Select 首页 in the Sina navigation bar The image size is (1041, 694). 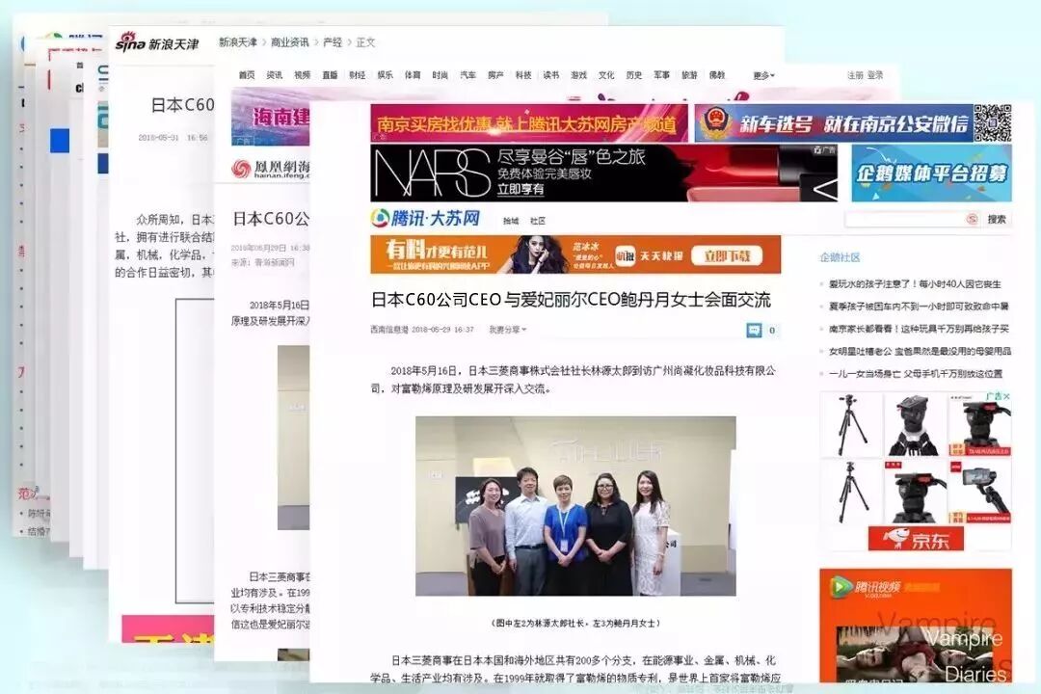pyautogui.click(x=247, y=75)
